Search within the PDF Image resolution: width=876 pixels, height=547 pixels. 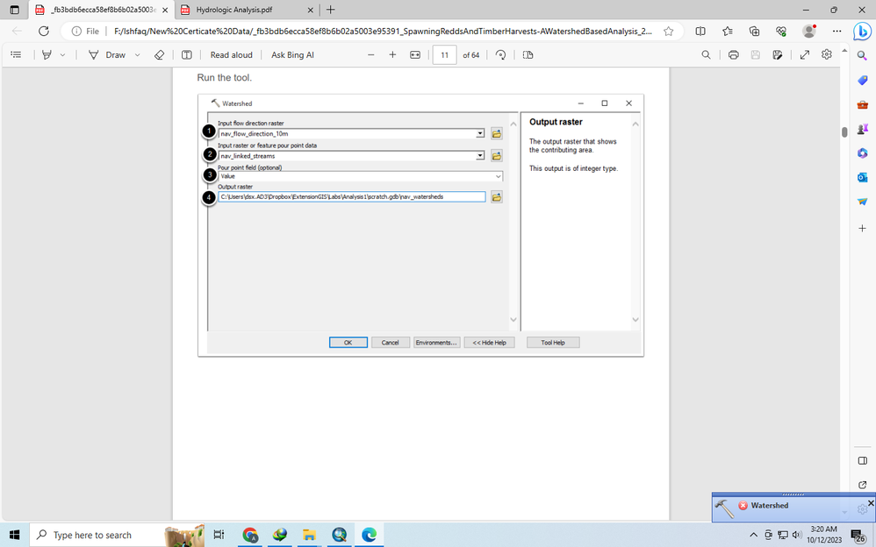707,54
